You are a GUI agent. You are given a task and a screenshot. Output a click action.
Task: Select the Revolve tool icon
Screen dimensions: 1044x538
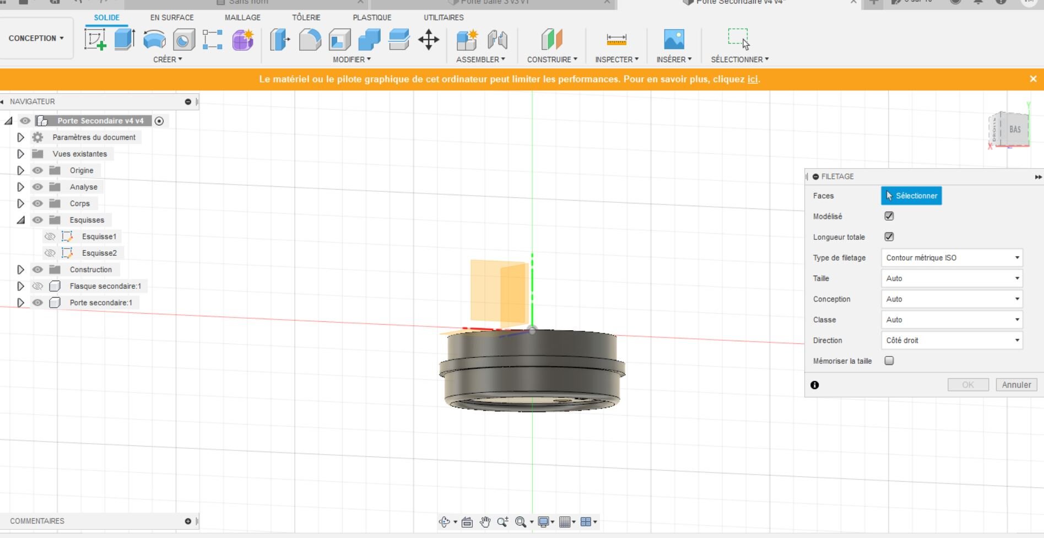click(154, 40)
